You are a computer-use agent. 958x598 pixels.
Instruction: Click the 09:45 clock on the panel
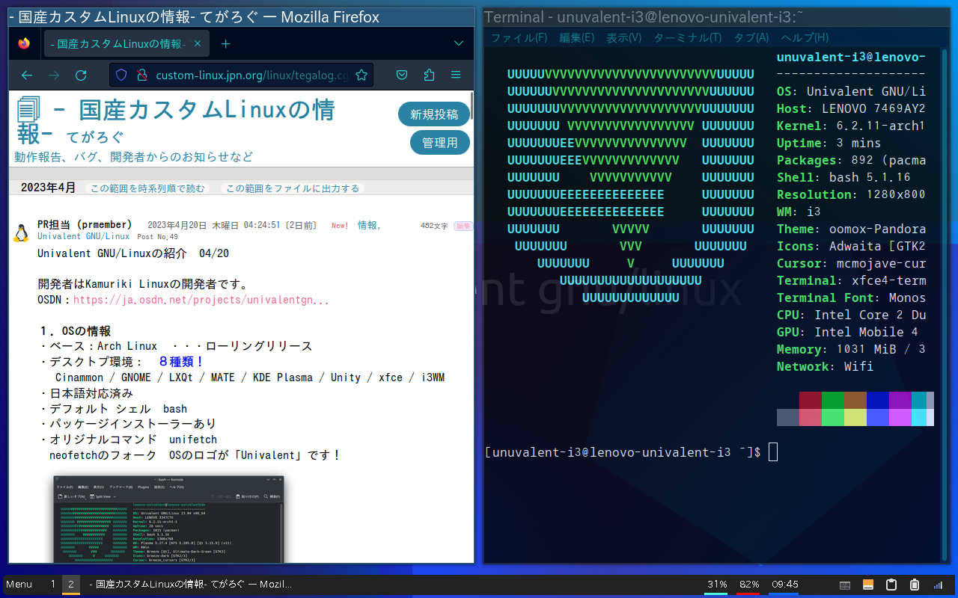pos(784,585)
